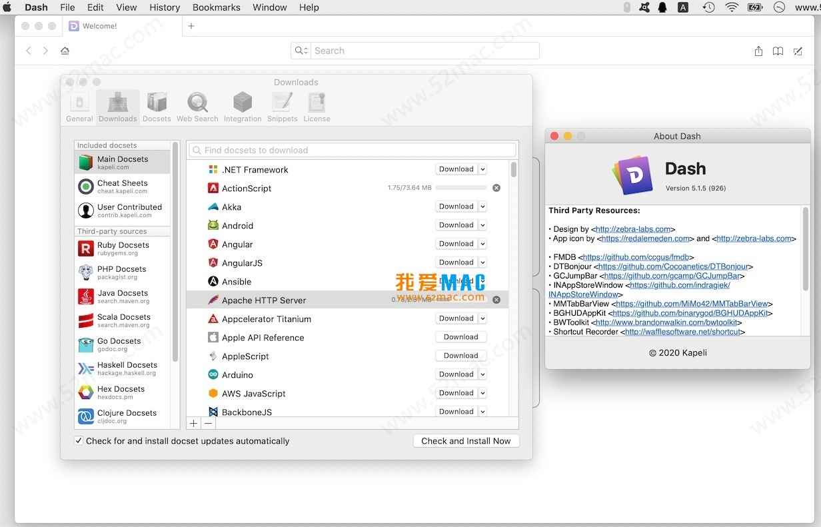This screenshot has width=821, height=527.
Task: Select the Welcome! tab
Action: (122, 26)
